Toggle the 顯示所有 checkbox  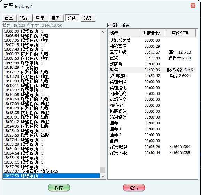click(110, 25)
